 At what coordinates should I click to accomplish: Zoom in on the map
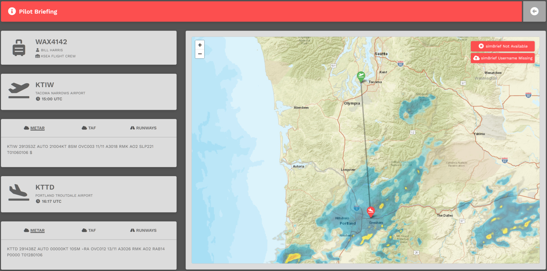[x=200, y=45]
